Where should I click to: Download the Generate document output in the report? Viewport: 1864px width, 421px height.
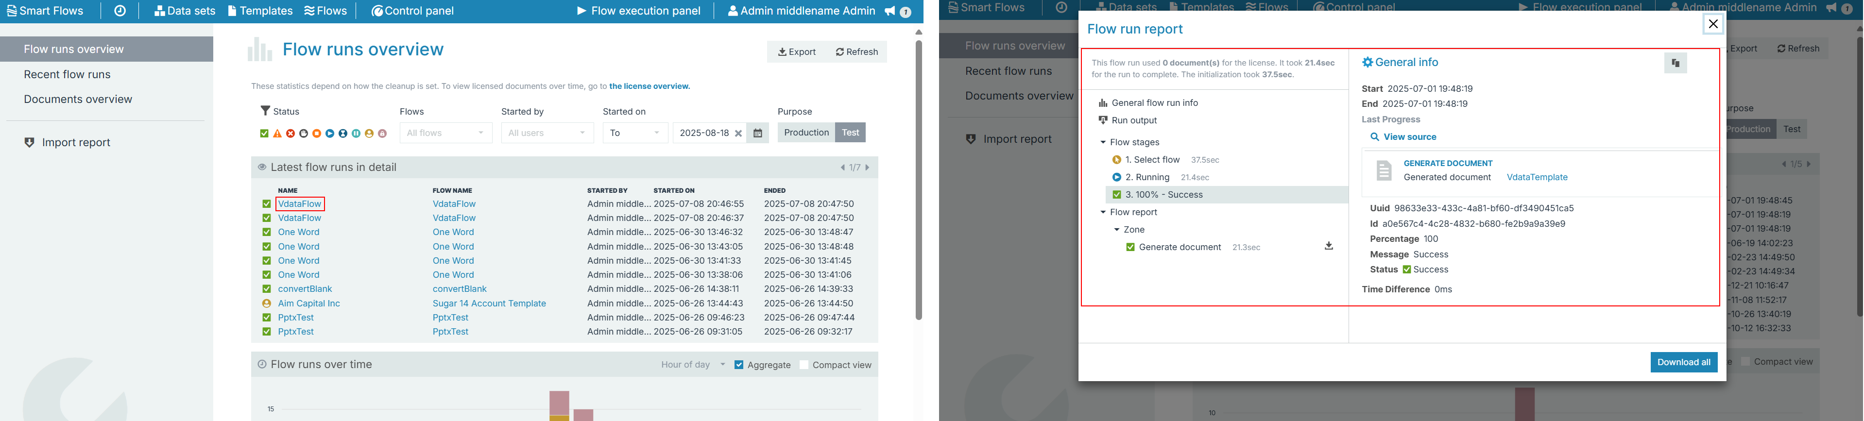click(1329, 246)
